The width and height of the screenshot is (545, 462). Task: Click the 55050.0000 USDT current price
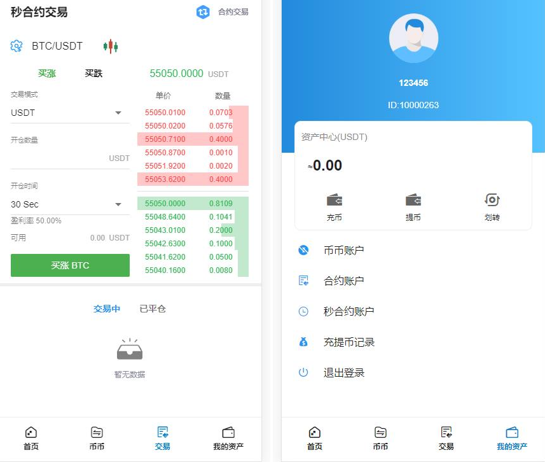coord(189,73)
